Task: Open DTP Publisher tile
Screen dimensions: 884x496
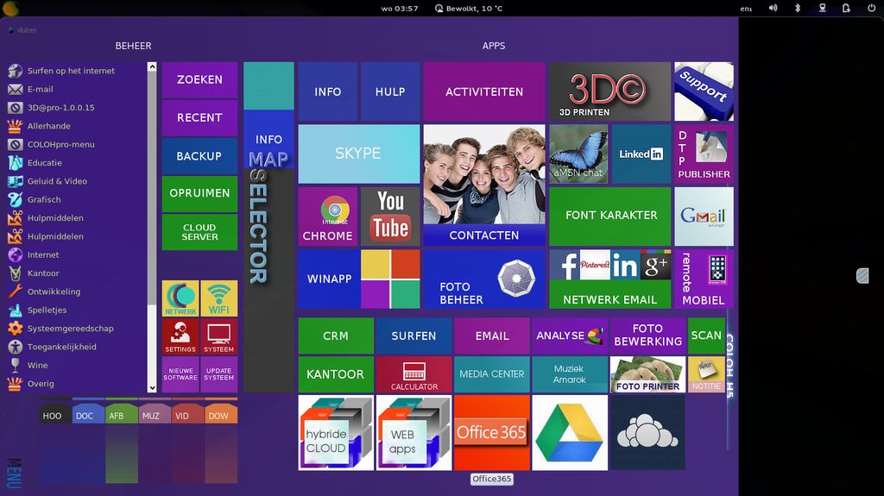Action: point(704,154)
